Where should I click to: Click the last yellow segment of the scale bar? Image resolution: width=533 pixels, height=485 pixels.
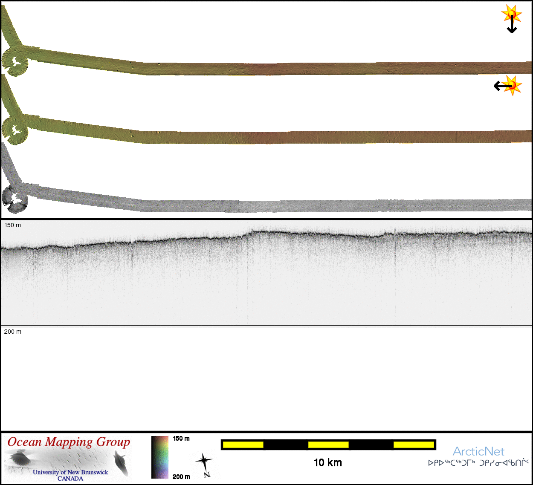(413, 445)
